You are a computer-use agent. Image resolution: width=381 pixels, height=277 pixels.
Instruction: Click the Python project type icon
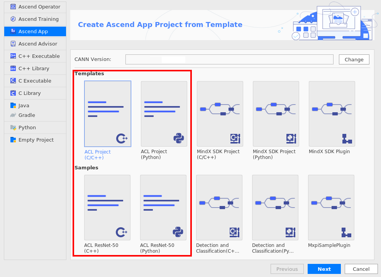pos(13,127)
